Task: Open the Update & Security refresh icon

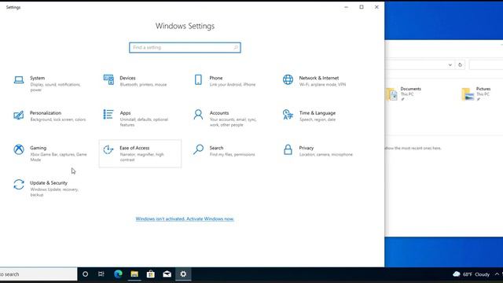Action: (x=19, y=185)
